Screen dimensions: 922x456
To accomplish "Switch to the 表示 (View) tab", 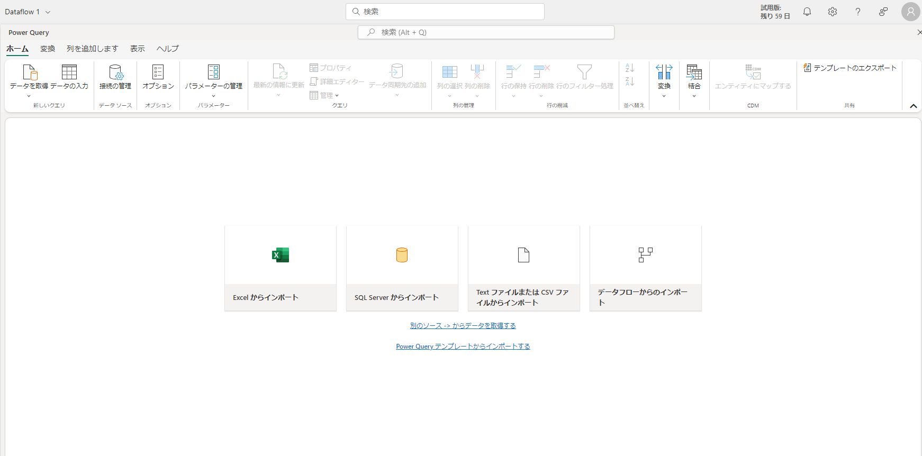I will pyautogui.click(x=138, y=49).
